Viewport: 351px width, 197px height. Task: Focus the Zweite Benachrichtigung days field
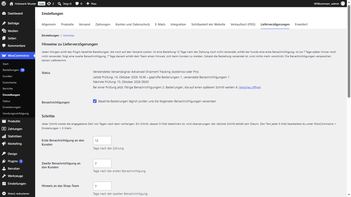102,163
